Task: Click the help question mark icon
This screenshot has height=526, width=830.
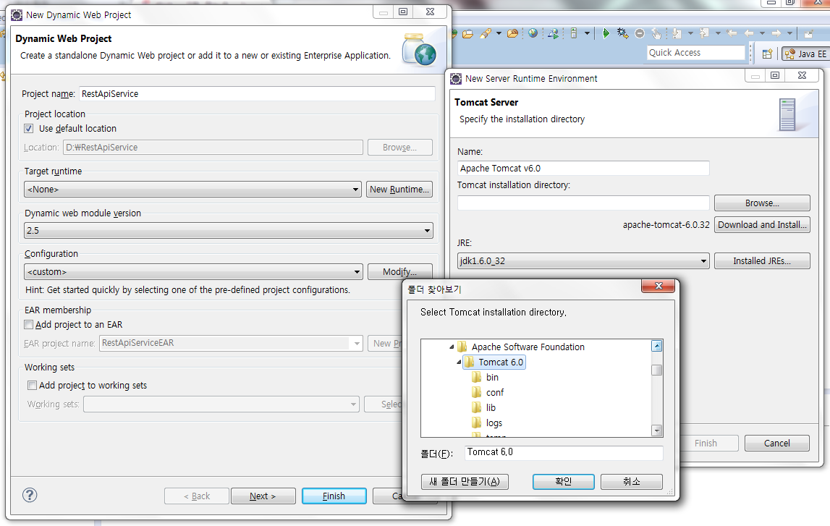Action: [x=30, y=496]
